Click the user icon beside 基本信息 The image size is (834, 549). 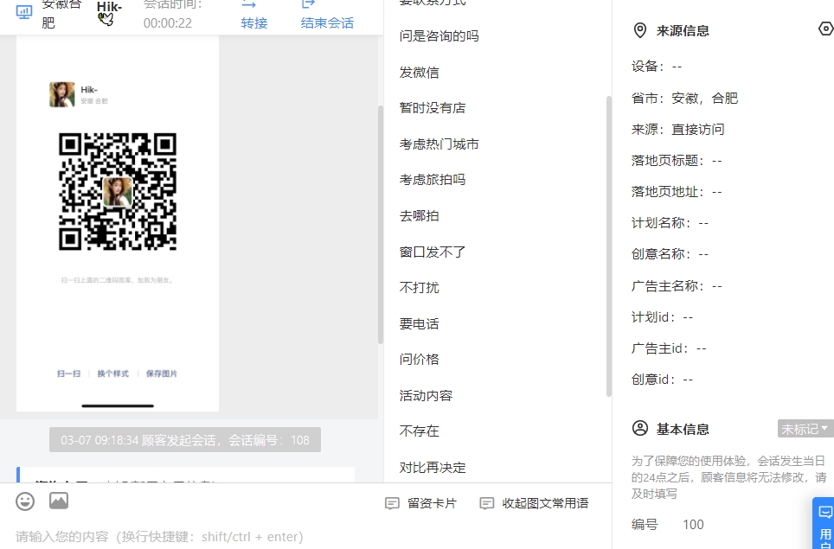640,428
